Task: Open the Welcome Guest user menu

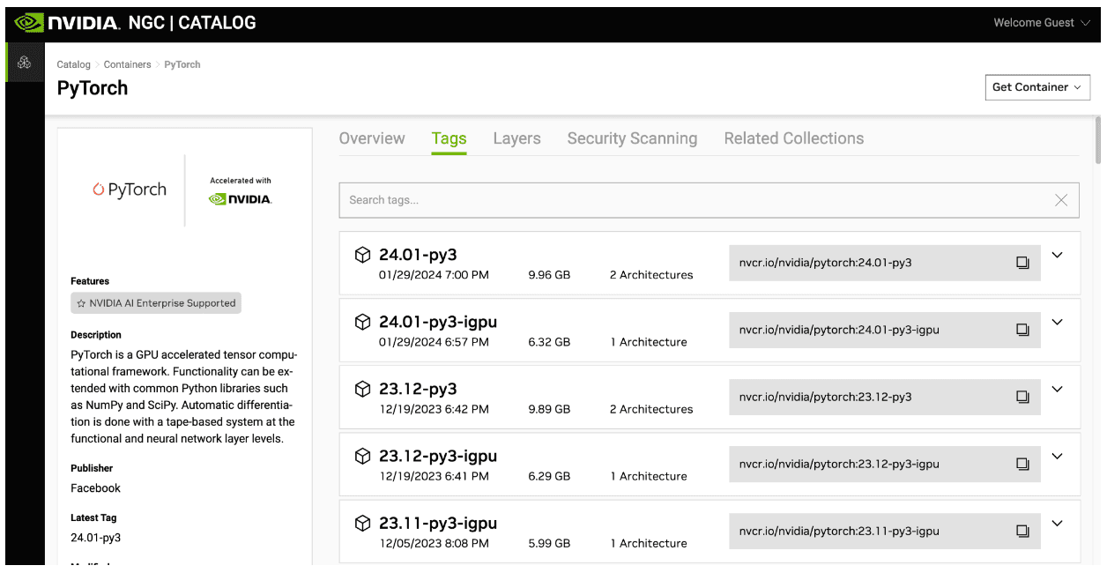Action: coord(1041,23)
